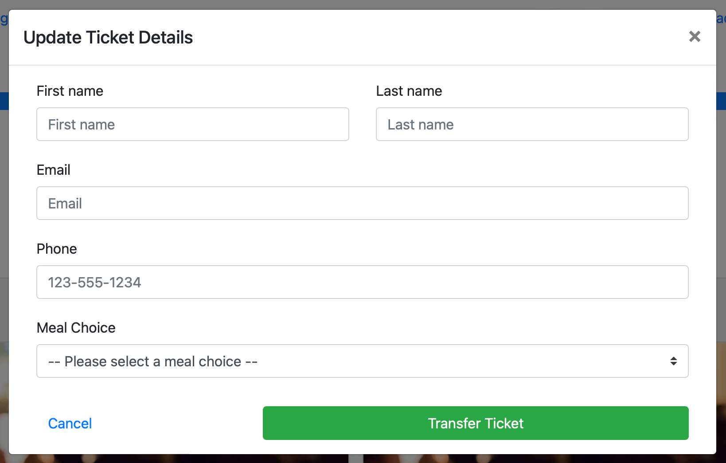
Task: Click the First name label
Action: [70, 91]
